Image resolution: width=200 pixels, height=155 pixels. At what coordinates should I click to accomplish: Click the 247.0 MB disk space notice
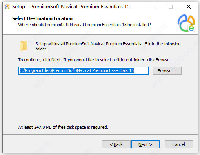tap(63, 127)
